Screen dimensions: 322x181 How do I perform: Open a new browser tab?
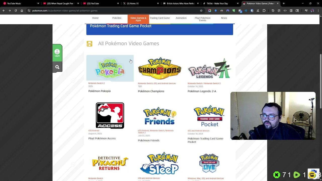[x=284, y=4]
